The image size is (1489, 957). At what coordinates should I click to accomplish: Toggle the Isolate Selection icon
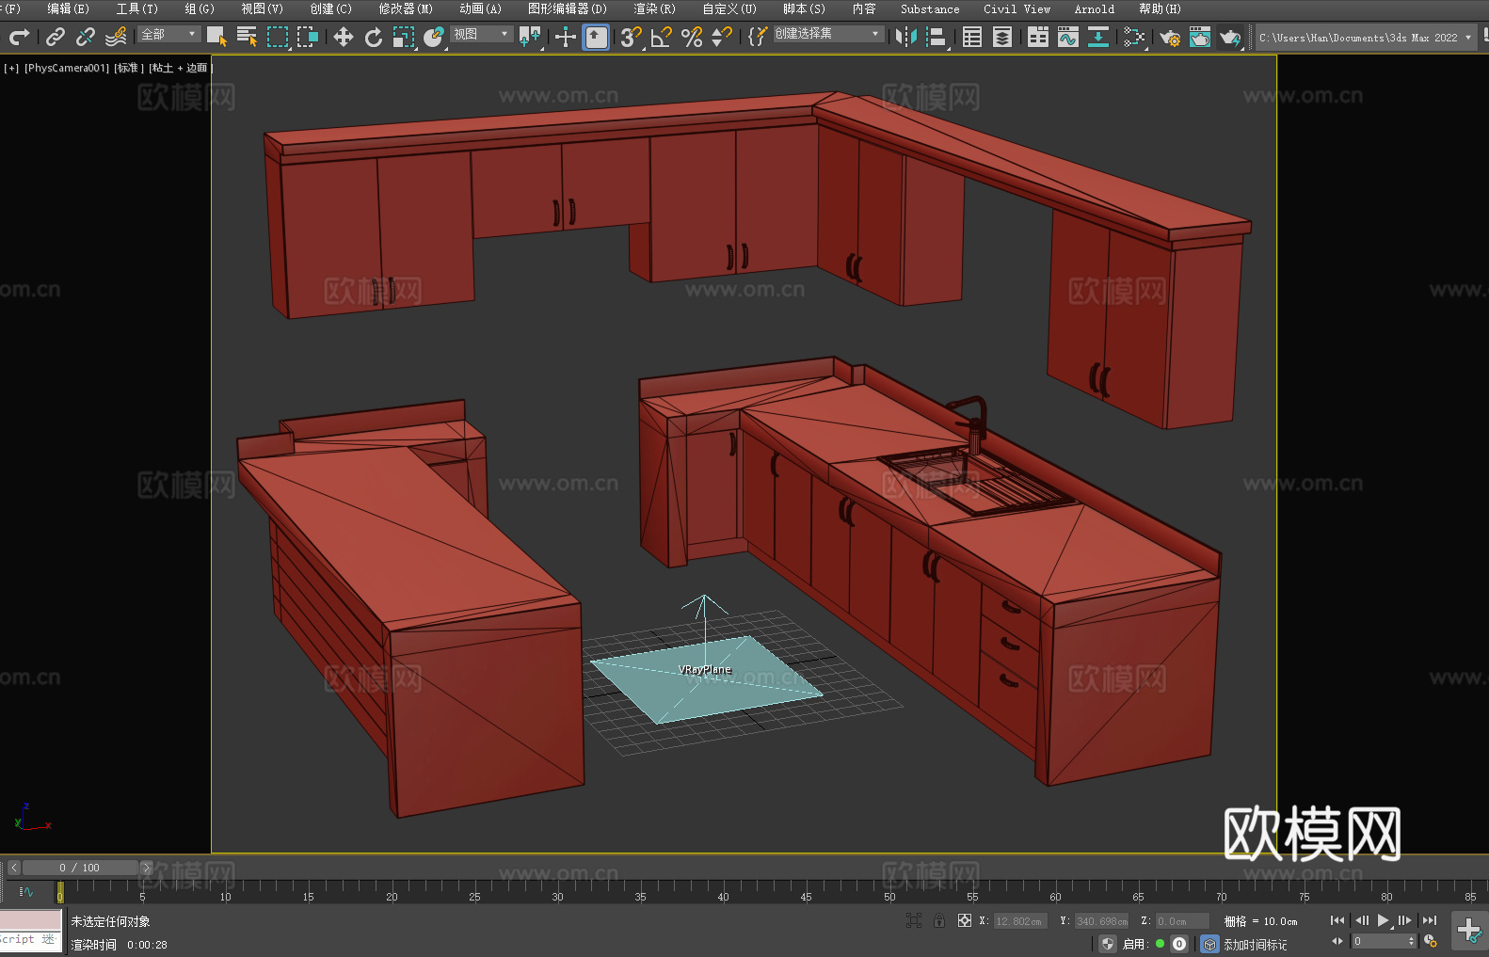(913, 920)
